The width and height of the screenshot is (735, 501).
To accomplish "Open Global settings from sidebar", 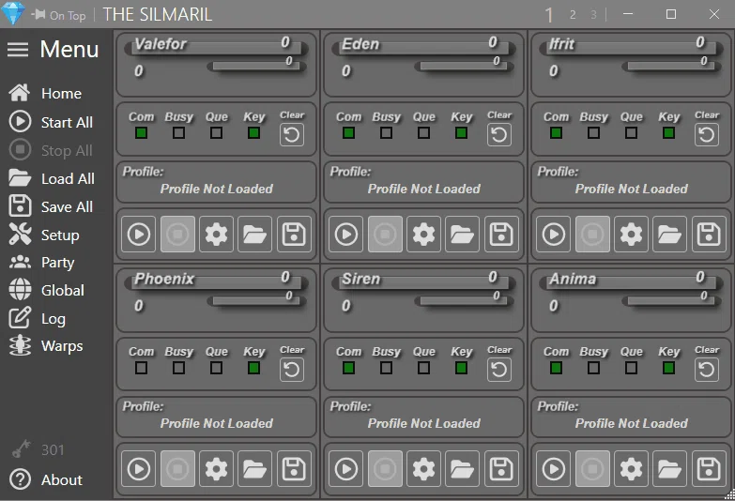I will pyautogui.click(x=46, y=290).
